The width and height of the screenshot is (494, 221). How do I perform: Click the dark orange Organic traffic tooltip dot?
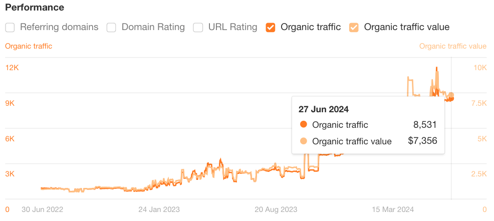pyautogui.click(x=303, y=125)
